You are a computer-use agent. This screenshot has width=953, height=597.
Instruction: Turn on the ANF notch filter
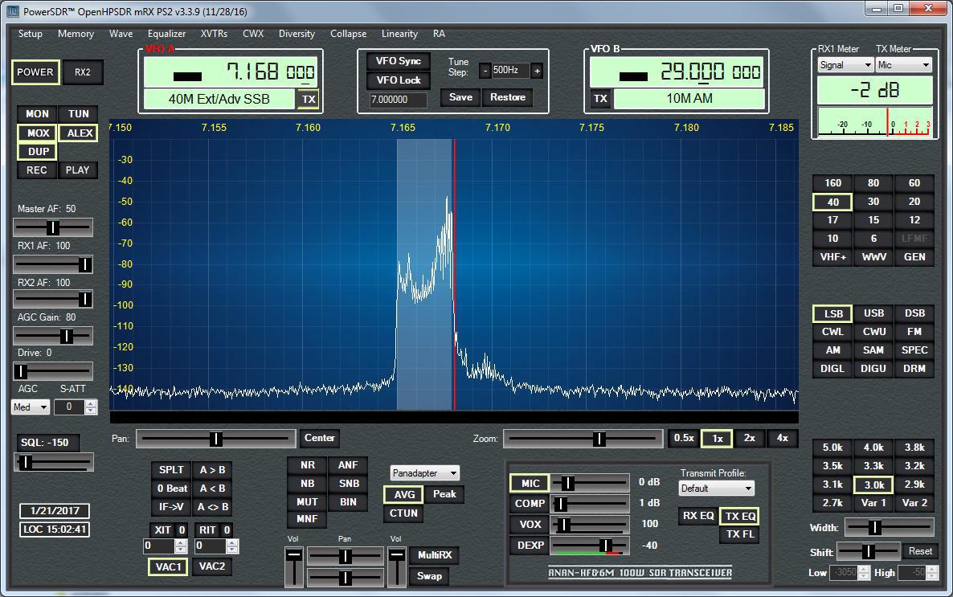click(348, 465)
